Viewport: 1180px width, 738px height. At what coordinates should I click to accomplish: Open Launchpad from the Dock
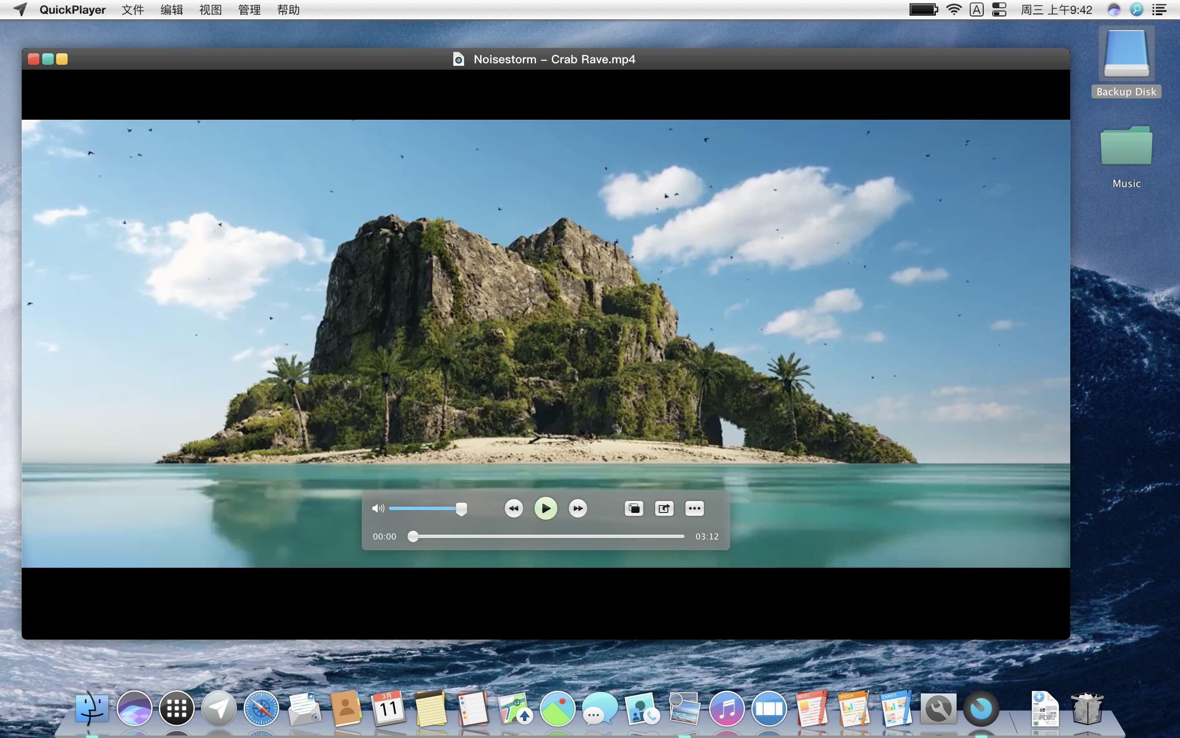[177, 708]
